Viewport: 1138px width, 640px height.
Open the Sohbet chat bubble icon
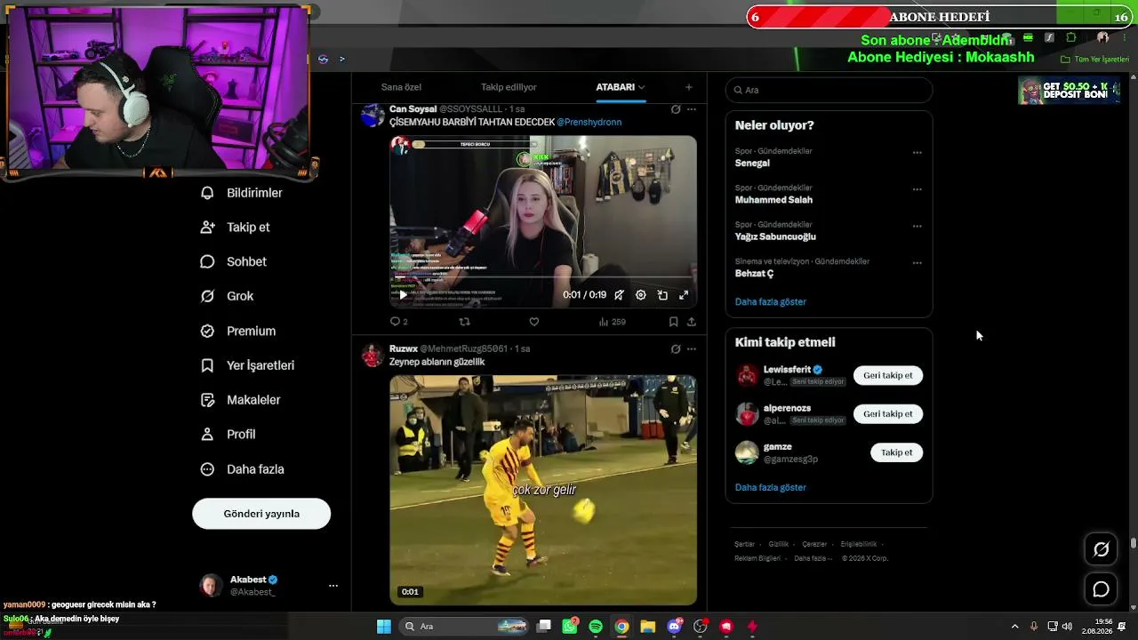[x=207, y=262]
